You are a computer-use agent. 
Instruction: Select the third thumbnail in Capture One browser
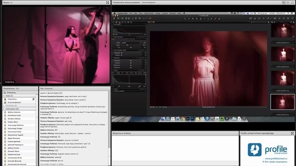coord(283,78)
